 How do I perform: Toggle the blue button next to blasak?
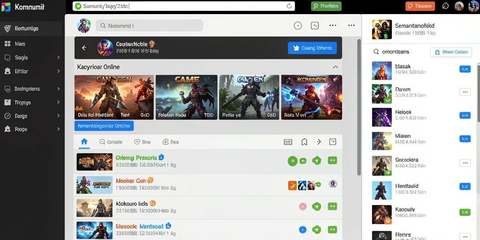tap(465, 69)
